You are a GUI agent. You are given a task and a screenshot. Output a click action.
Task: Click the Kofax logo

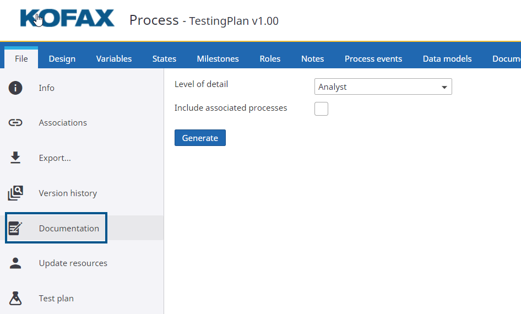point(67,19)
